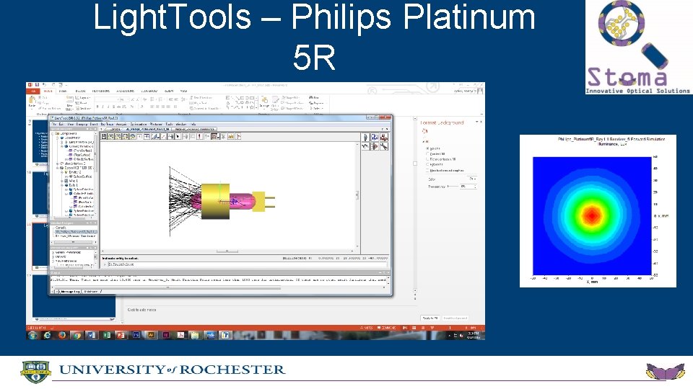Open Adobe Acrobat from the taskbar
The height and width of the screenshot is (389, 693).
(180, 335)
